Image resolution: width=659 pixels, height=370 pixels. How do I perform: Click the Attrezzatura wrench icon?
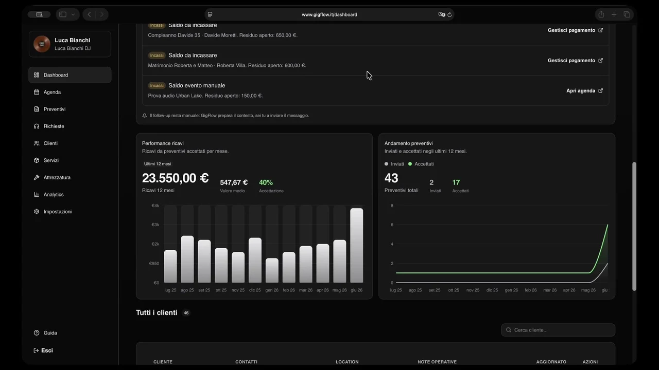pos(37,177)
